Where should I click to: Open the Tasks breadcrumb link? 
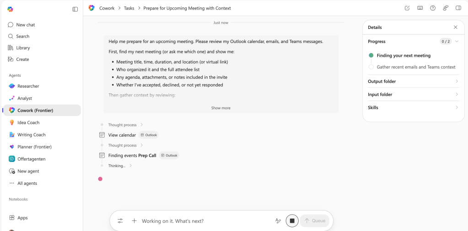click(x=129, y=8)
